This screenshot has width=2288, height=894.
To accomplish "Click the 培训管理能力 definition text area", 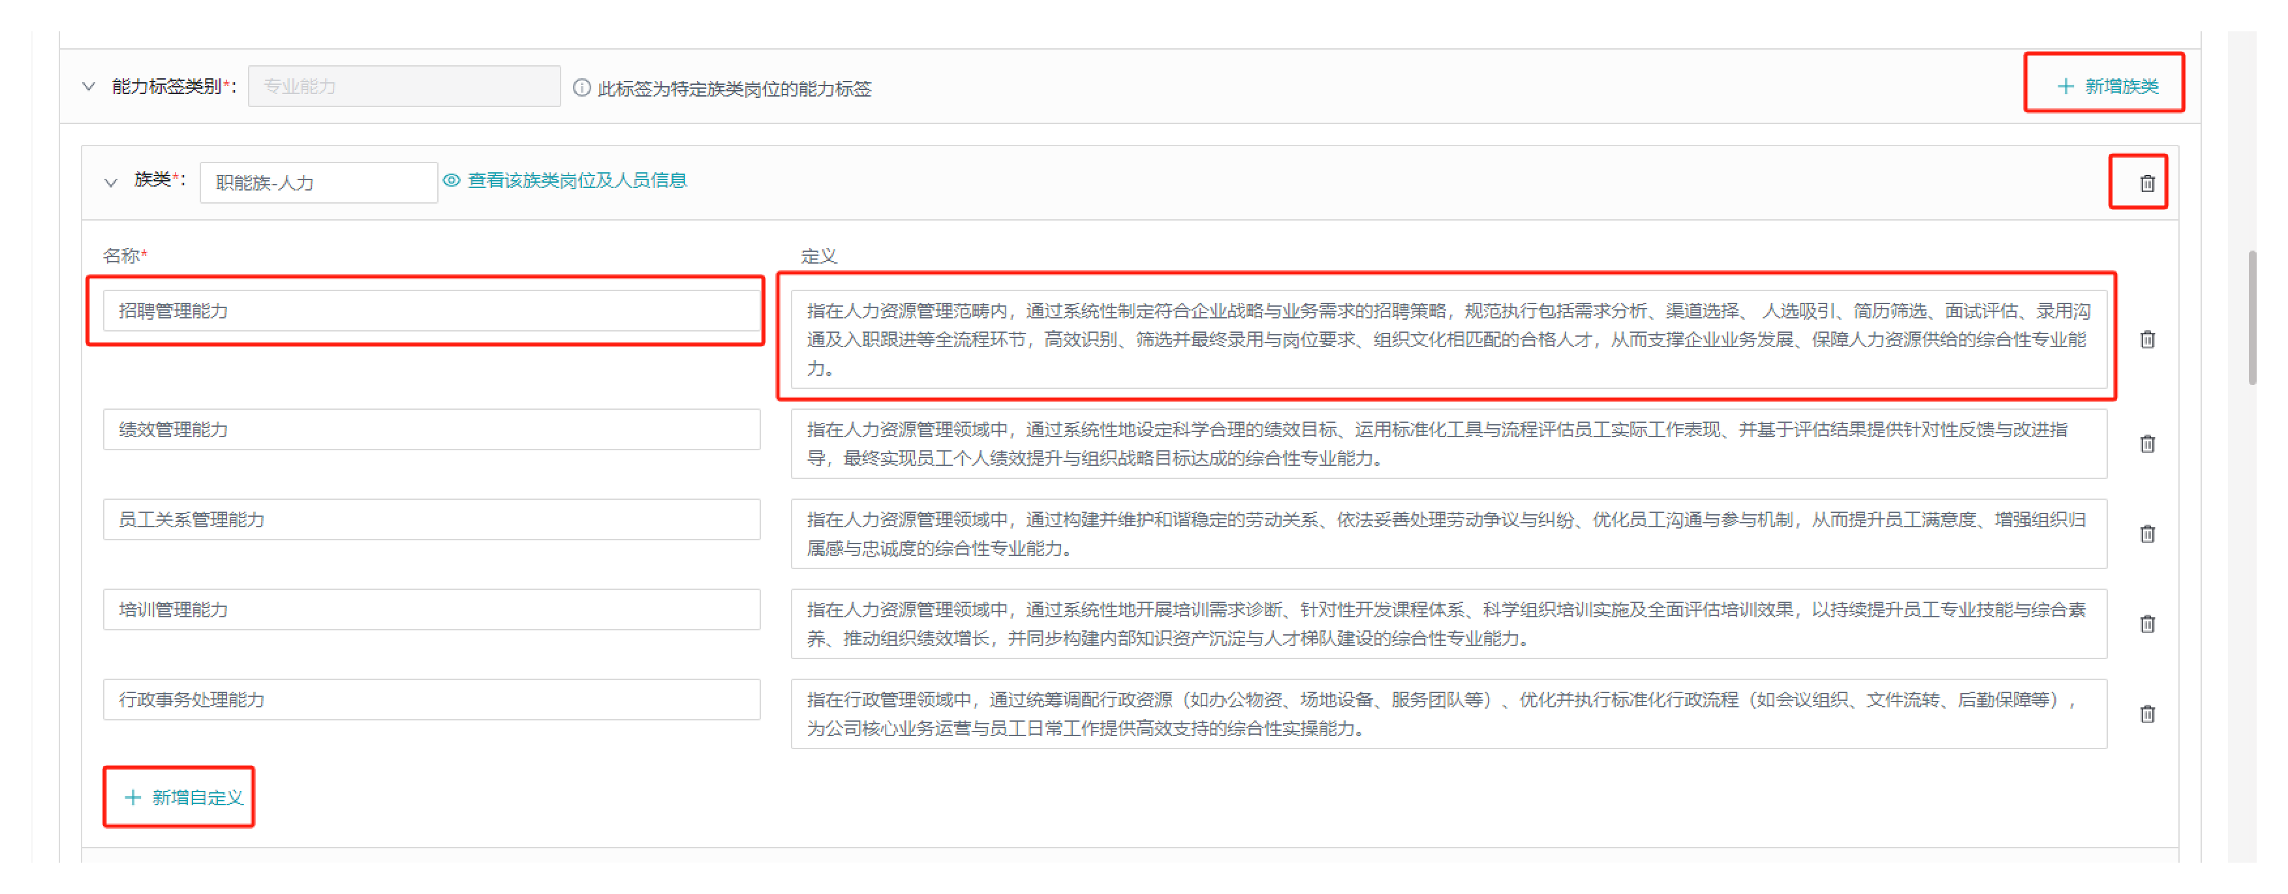I will click(1447, 623).
